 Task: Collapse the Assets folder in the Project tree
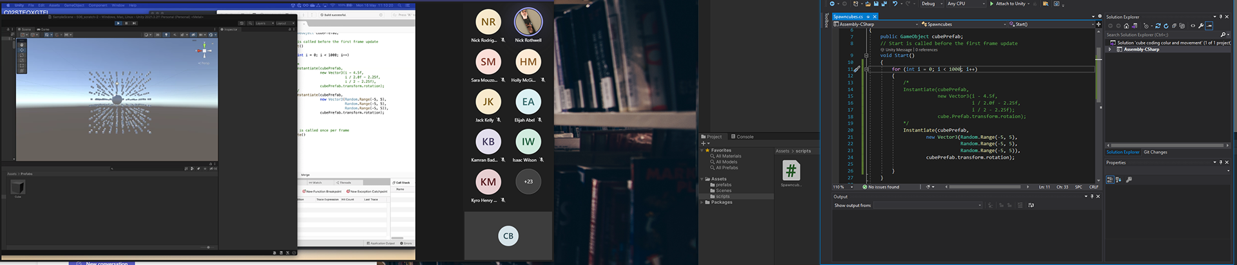tap(702, 179)
